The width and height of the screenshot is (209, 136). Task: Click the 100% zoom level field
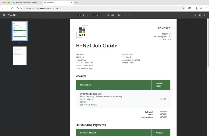[x=96, y=15]
